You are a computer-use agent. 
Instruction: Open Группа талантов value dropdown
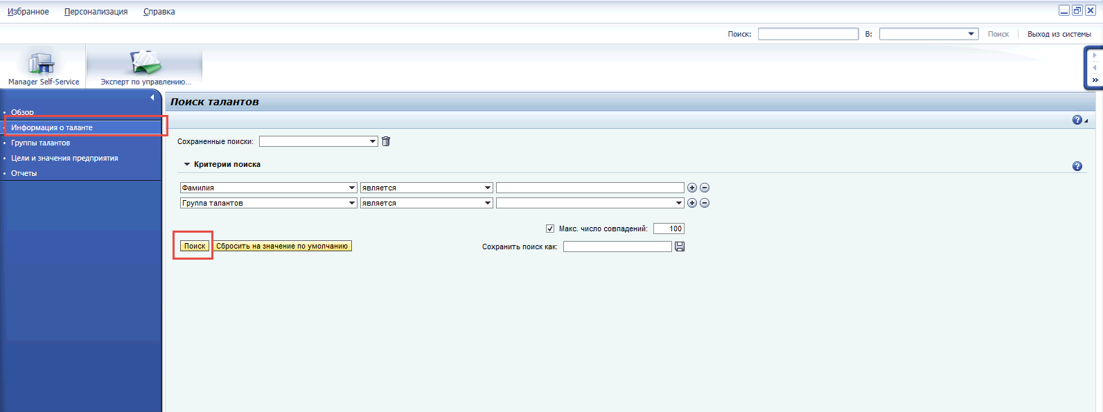(x=590, y=203)
